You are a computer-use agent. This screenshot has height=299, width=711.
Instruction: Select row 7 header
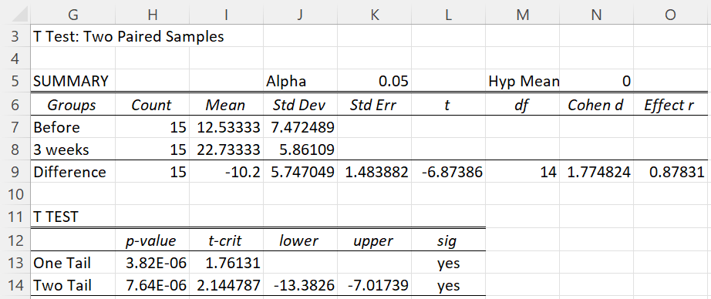coord(15,127)
